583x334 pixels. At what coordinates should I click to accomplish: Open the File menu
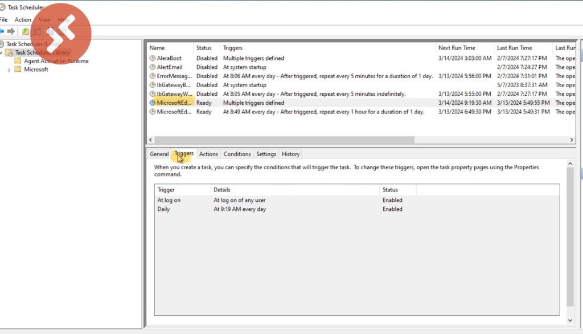[x=3, y=19]
